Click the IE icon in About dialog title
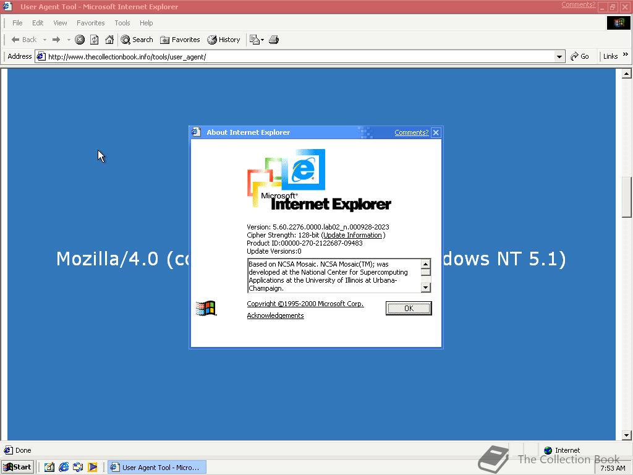The width and height of the screenshot is (633, 475). (196, 132)
